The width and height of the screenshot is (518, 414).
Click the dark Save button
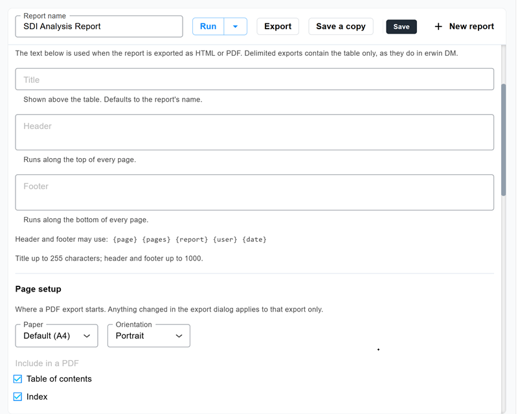(401, 27)
